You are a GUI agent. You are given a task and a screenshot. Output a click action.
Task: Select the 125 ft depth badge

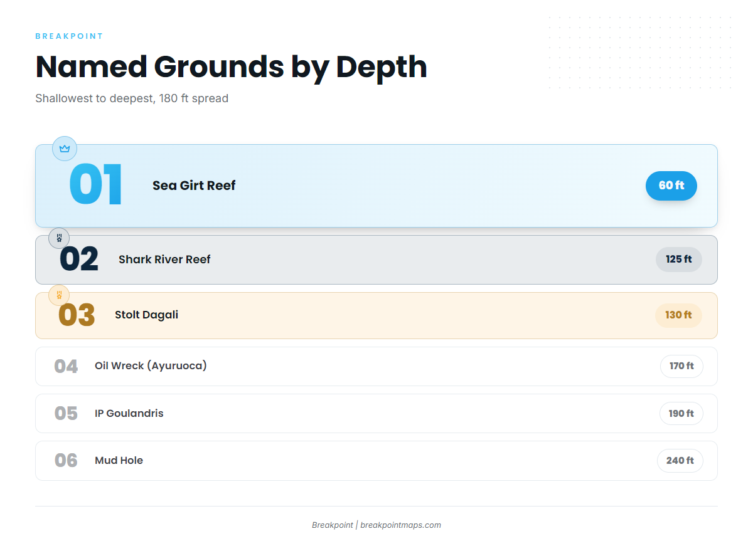click(679, 259)
